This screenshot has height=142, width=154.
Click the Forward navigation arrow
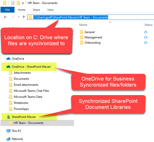click(13, 17)
